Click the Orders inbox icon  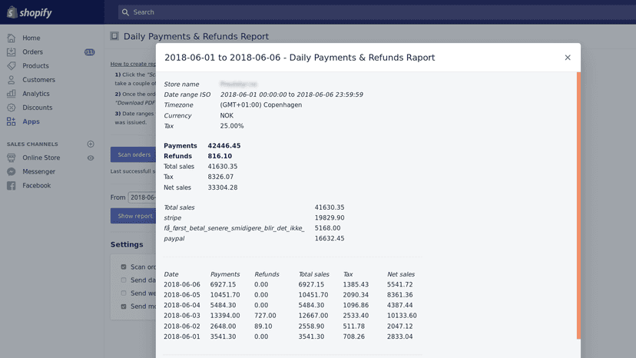point(12,52)
